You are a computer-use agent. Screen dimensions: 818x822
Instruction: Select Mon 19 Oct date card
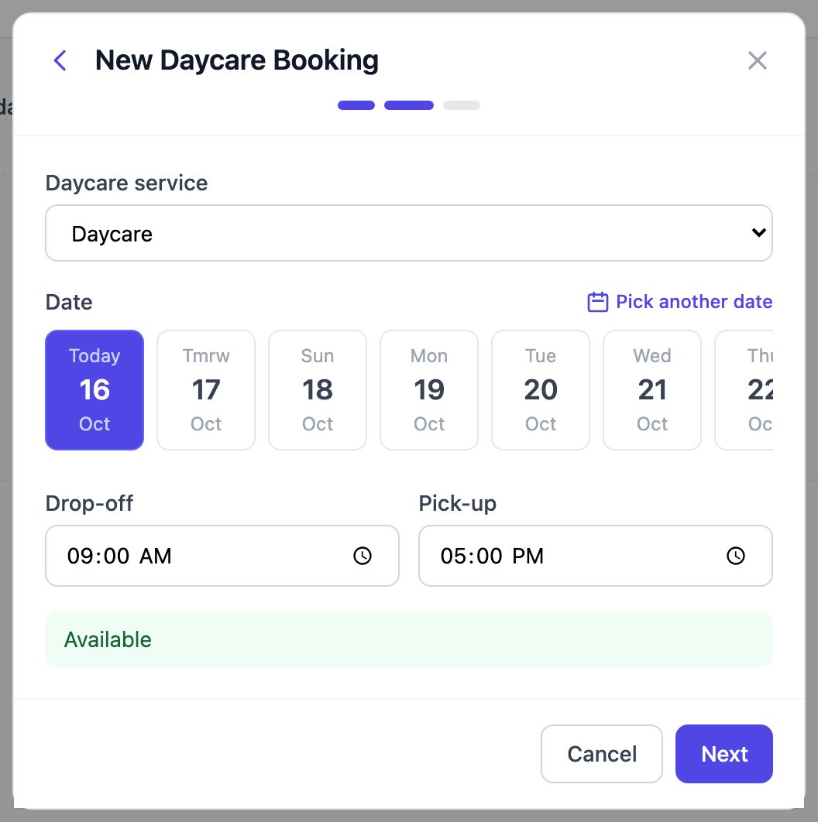click(x=429, y=390)
